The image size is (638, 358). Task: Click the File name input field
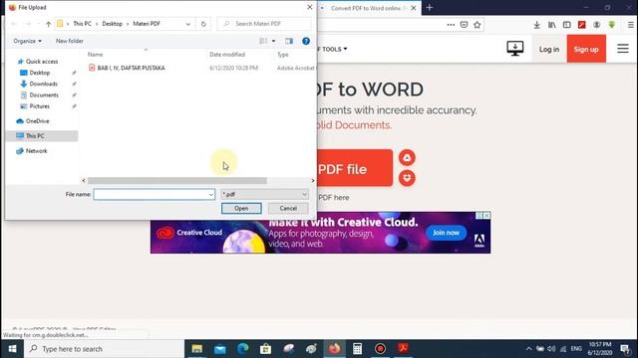151,195
